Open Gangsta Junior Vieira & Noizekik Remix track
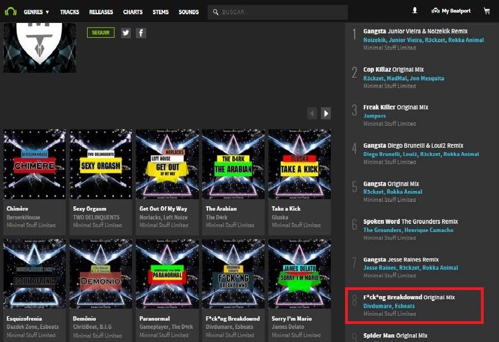 coord(415,31)
